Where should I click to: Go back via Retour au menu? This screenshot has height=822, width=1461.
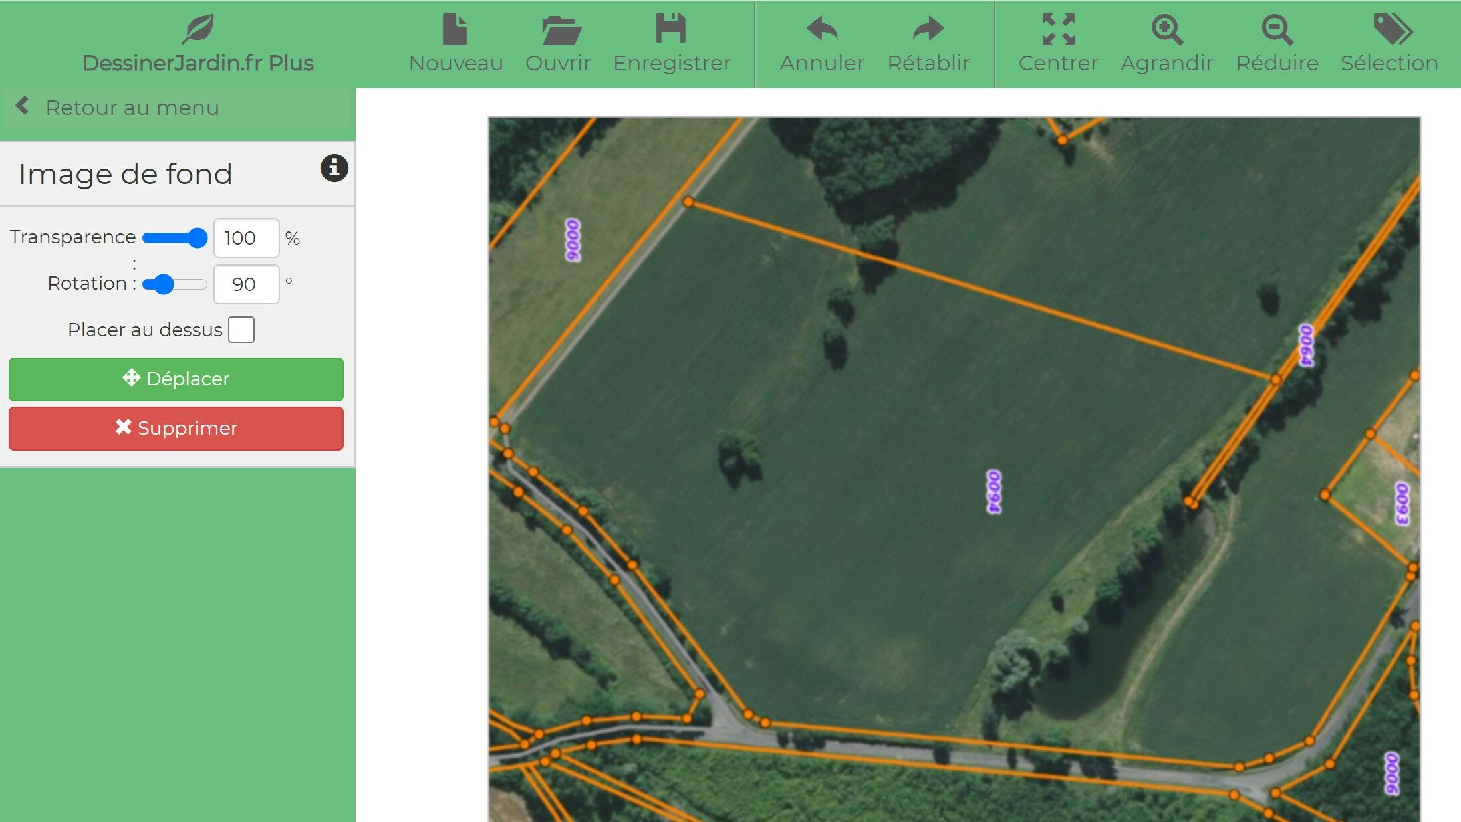coord(176,107)
